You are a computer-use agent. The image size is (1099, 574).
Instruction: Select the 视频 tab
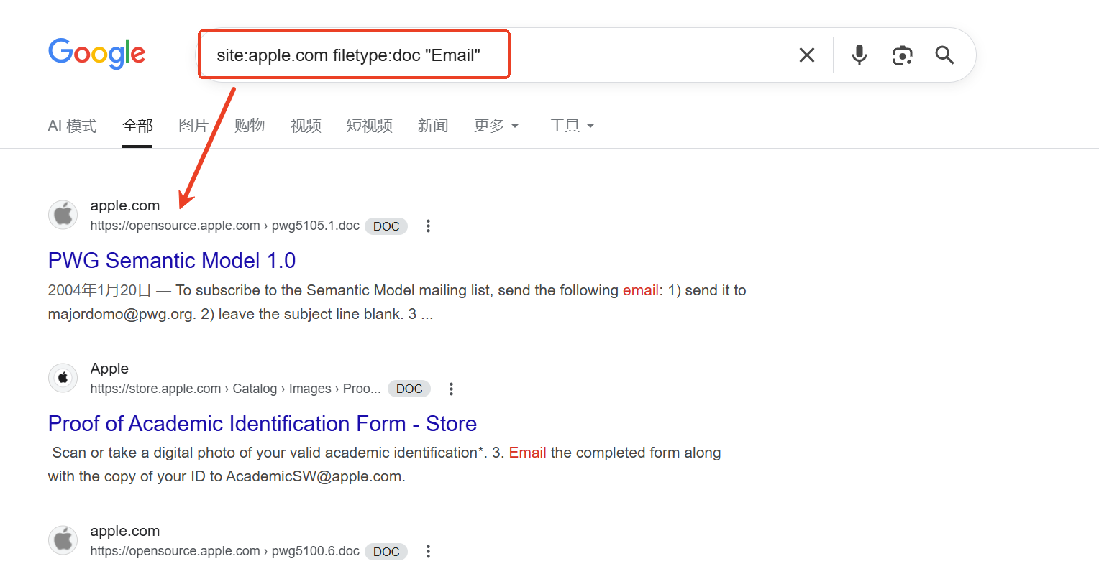pos(306,126)
